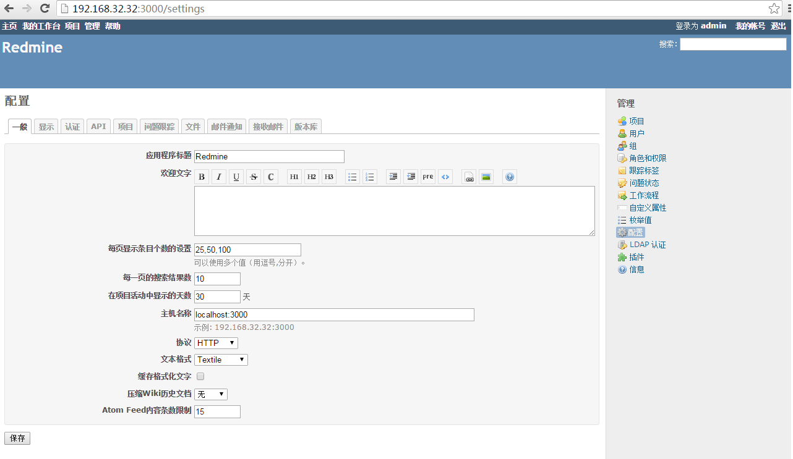Switch to the 接收邮件 tab
The width and height of the screenshot is (793, 459).
click(268, 127)
